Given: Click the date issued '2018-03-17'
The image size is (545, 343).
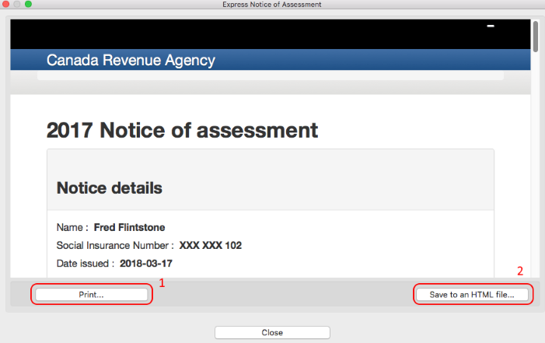Looking at the screenshot, I should (x=146, y=264).
